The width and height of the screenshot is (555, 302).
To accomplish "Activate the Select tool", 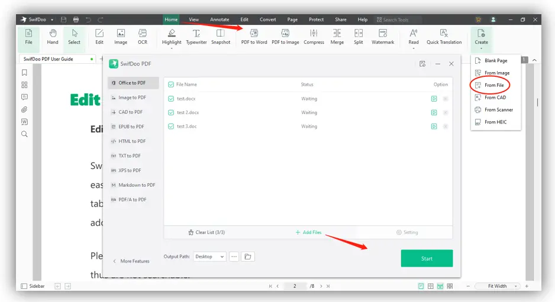I will [x=74, y=37].
